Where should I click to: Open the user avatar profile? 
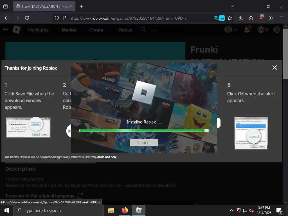point(228,29)
